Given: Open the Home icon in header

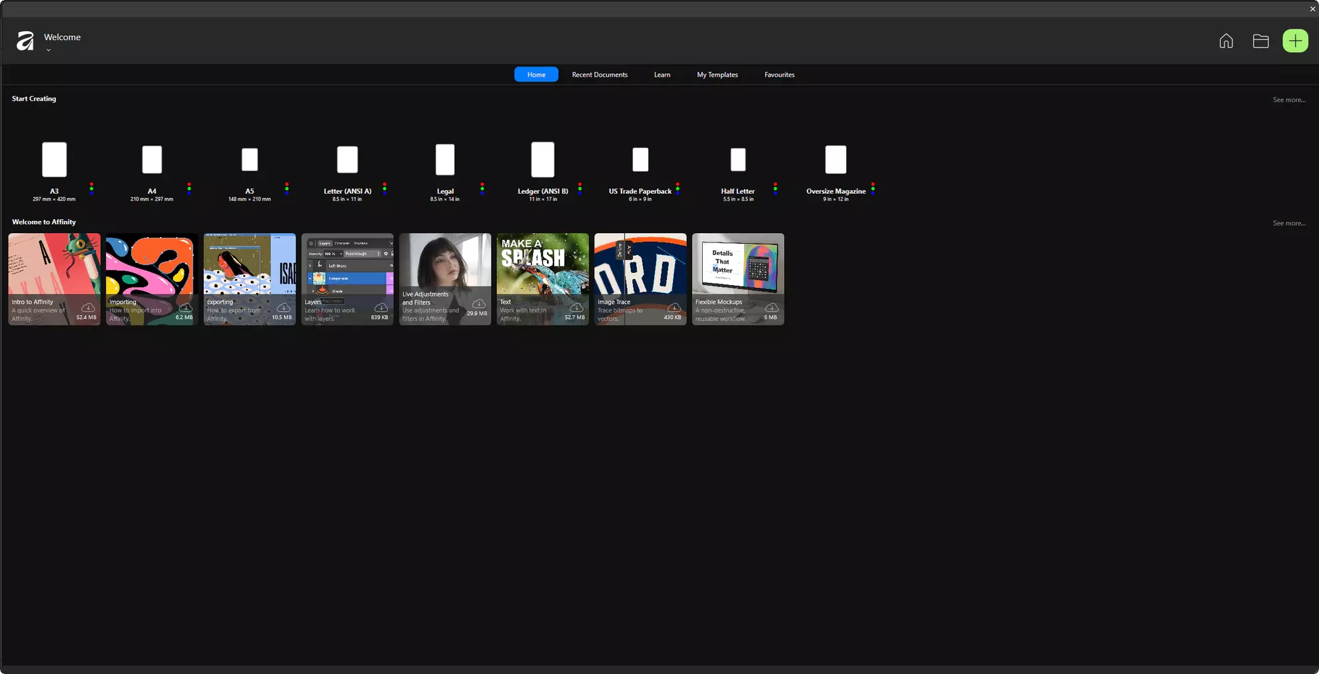Looking at the screenshot, I should click(x=1226, y=41).
